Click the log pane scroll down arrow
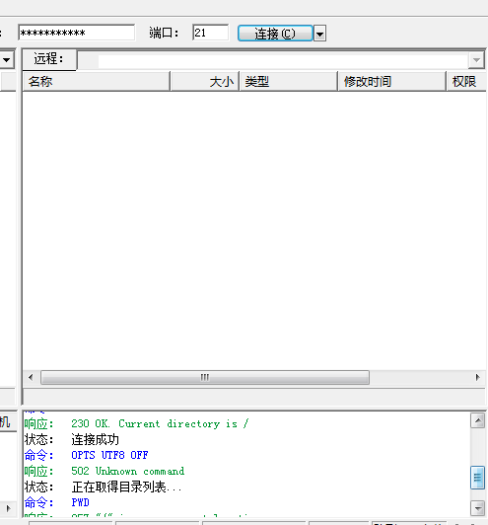This screenshot has width=488, height=525. pyautogui.click(x=477, y=508)
